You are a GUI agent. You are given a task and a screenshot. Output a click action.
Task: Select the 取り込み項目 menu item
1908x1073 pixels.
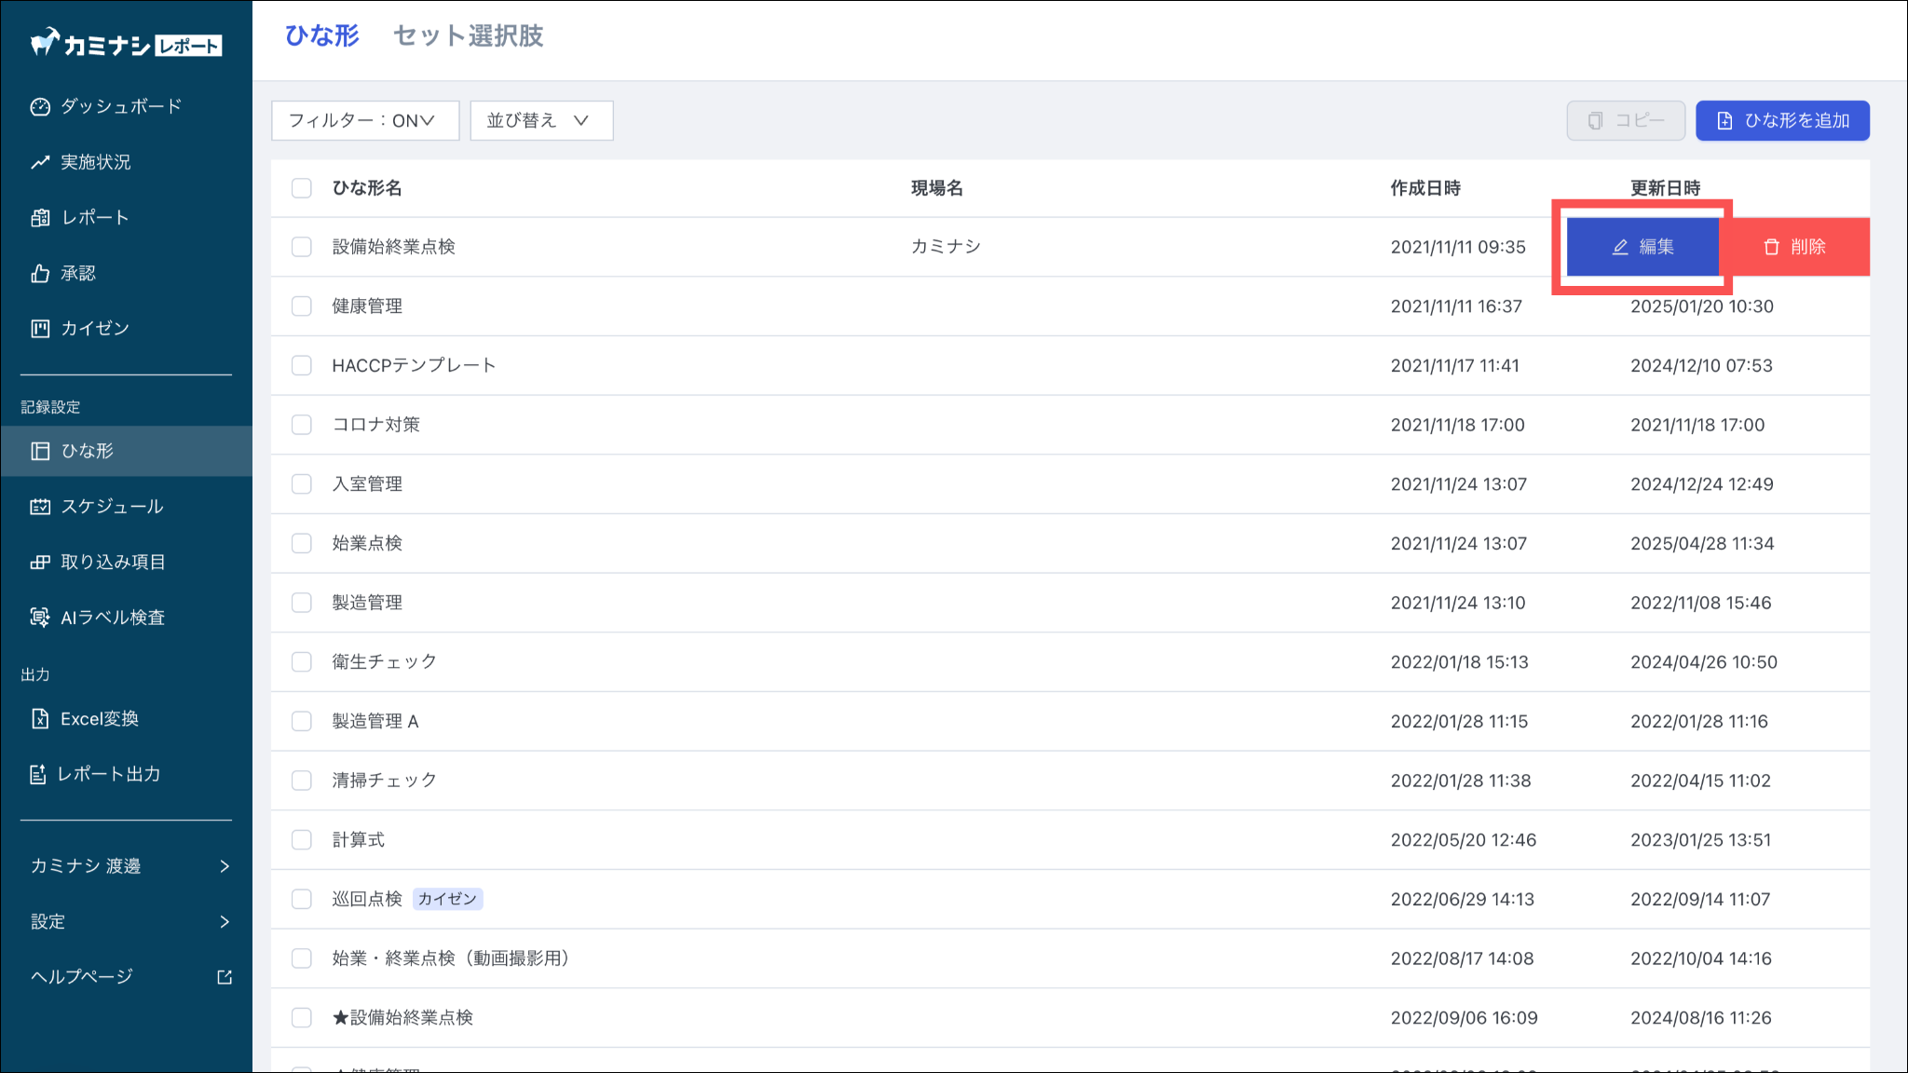point(112,562)
